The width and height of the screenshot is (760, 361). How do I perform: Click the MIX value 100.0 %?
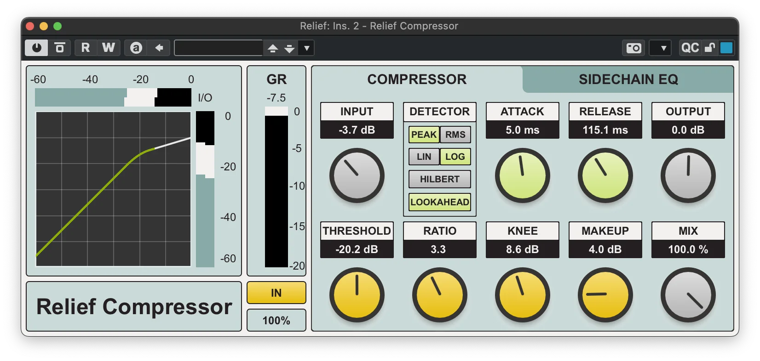688,249
